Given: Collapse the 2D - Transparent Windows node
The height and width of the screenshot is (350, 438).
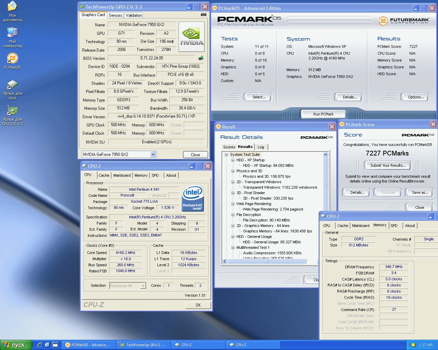Looking at the screenshot, I should (x=233, y=182).
